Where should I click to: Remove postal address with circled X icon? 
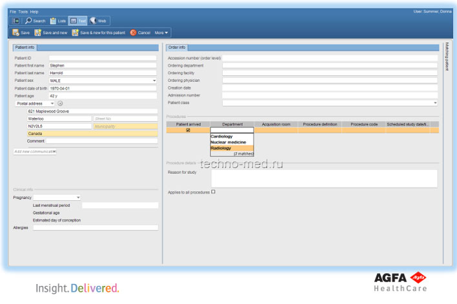click(x=60, y=103)
